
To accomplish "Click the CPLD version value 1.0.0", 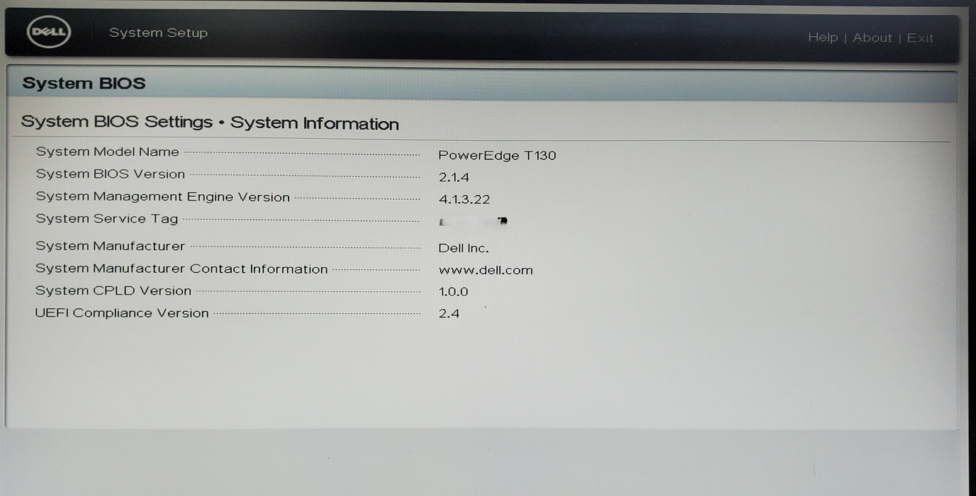I will (454, 292).
